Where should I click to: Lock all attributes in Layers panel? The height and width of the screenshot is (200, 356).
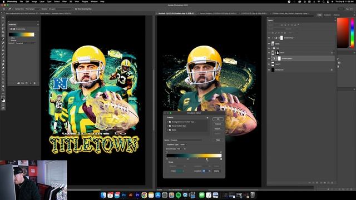(285, 33)
